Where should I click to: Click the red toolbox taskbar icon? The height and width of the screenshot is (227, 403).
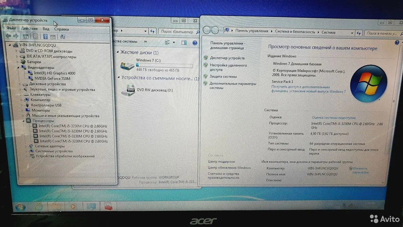click(x=108, y=206)
